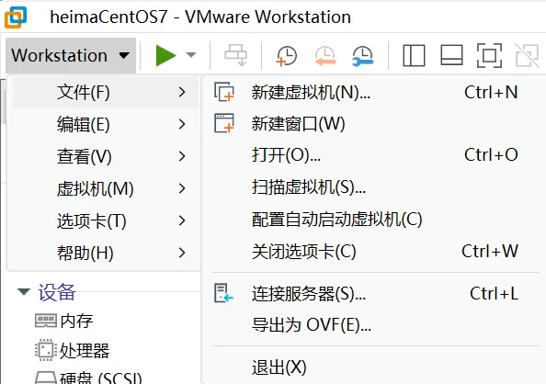
Task: Expand the submenu arrow next to 编辑(E)
Action: [x=182, y=124]
